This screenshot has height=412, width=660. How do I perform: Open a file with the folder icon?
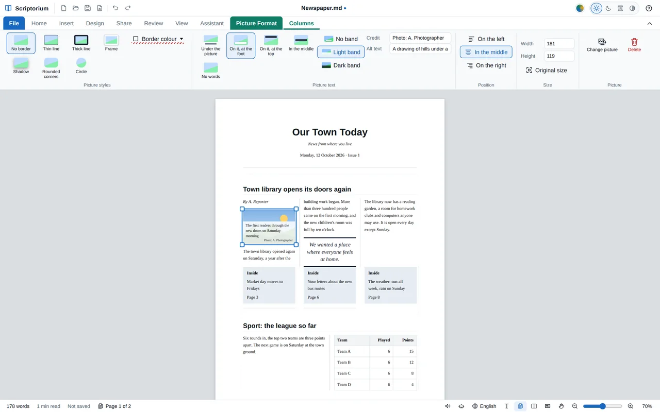click(x=76, y=8)
